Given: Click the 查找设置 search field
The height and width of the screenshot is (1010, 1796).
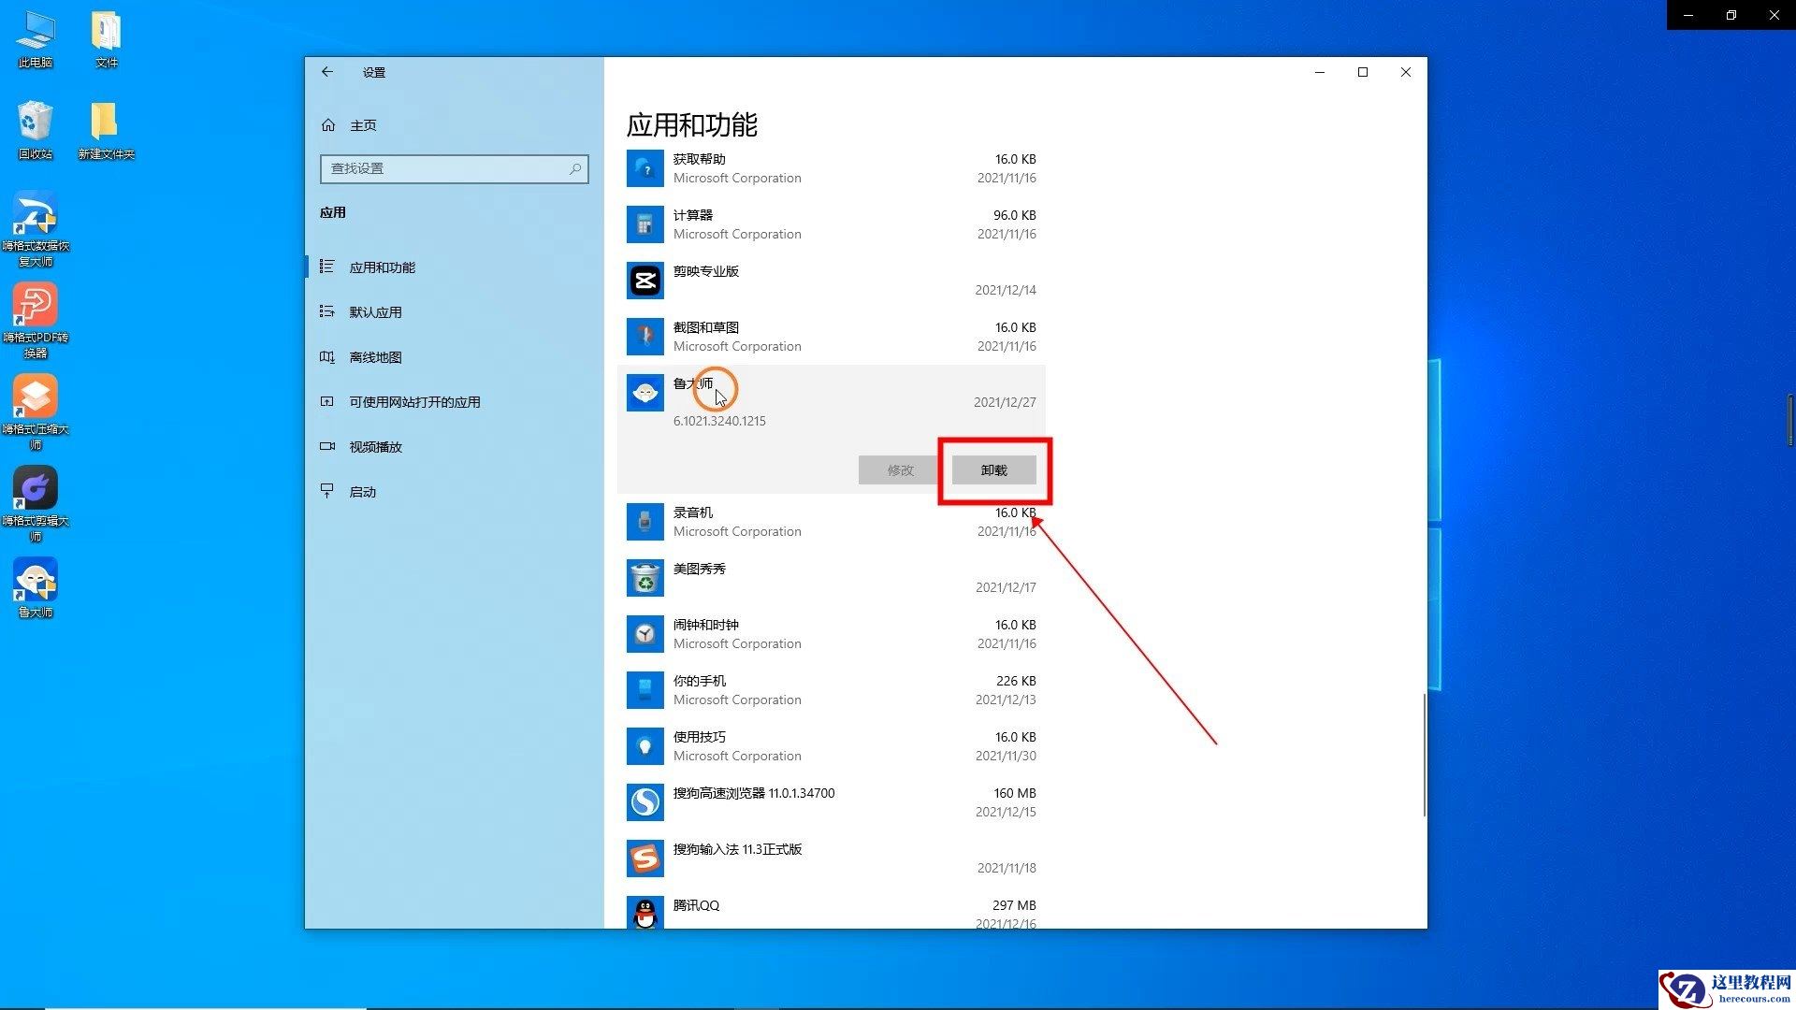Looking at the screenshot, I should pos(454,169).
